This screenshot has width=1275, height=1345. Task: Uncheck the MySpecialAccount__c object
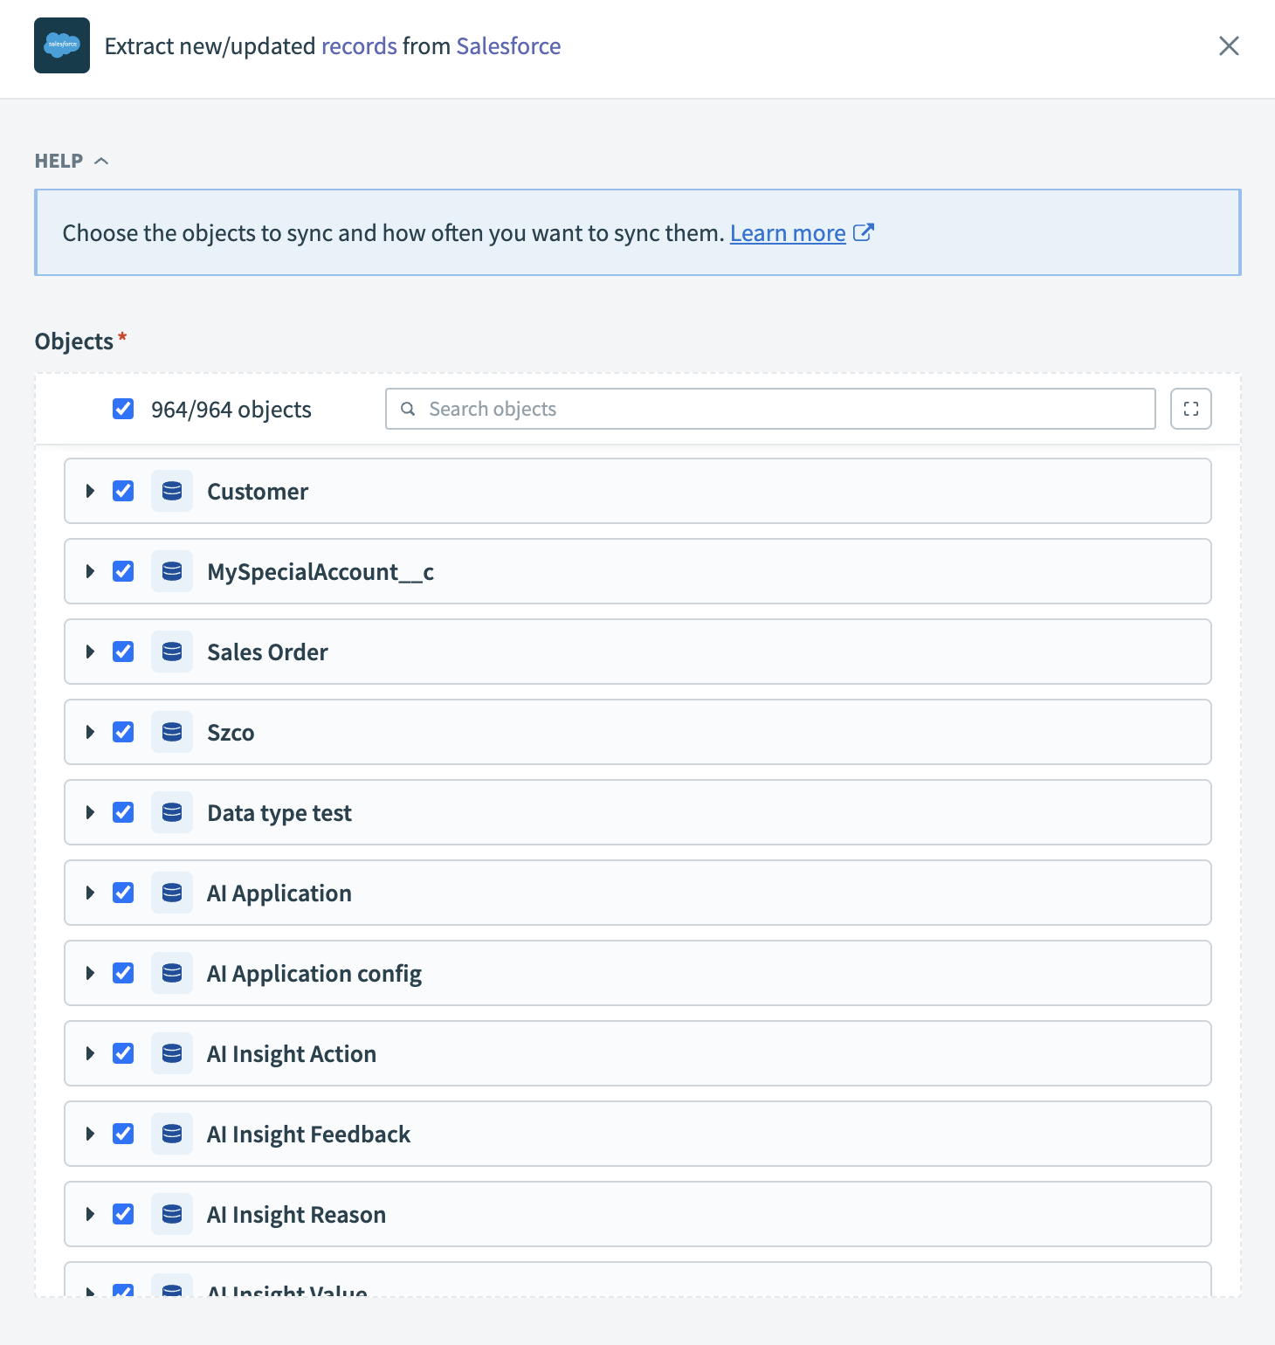tap(123, 571)
